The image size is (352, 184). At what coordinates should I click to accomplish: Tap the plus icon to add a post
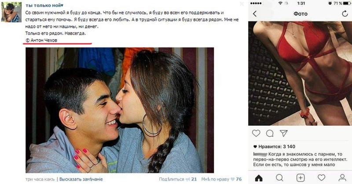tap(301, 178)
